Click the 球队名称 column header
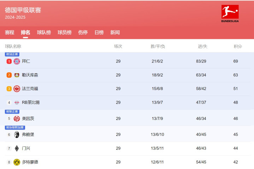The width and height of the screenshot is (254, 169). [13, 47]
